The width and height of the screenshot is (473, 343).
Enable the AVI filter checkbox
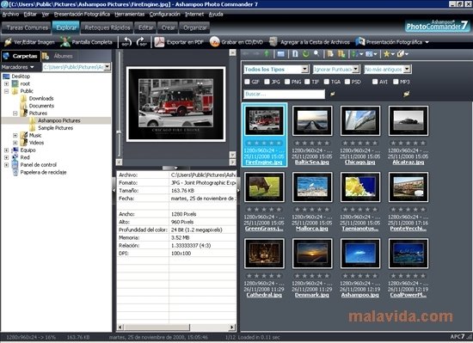(375, 82)
